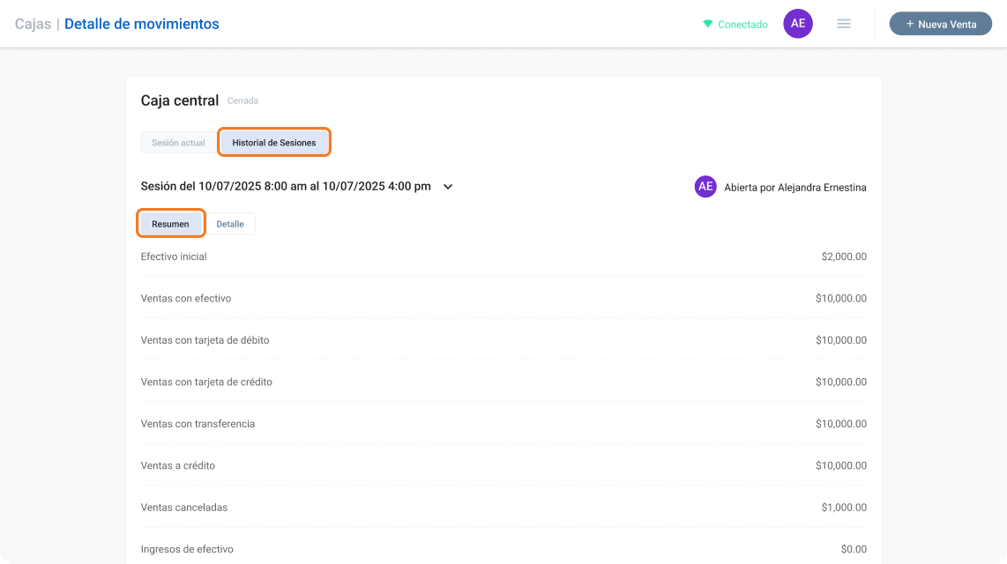Click the $0.00 Ingresos de efectivo amount
Screen dimensions: 1007x564
tap(854, 549)
